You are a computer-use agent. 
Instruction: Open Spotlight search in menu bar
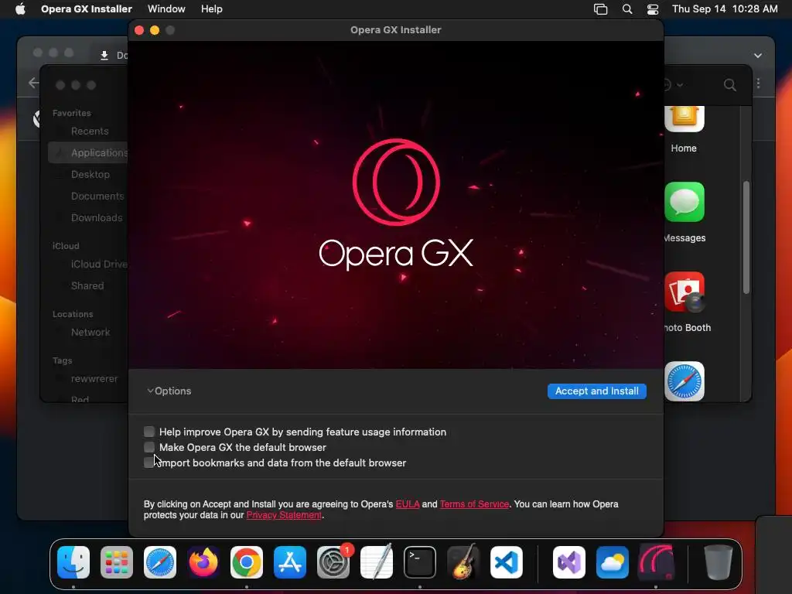click(x=626, y=9)
